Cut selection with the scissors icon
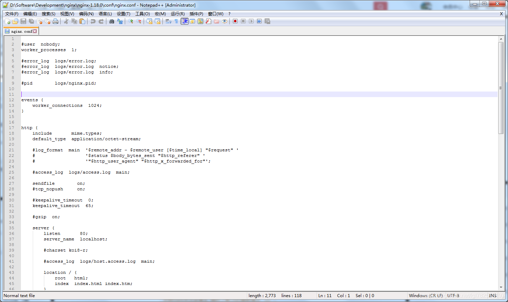Viewport: 508px width, 302px height. click(66, 21)
